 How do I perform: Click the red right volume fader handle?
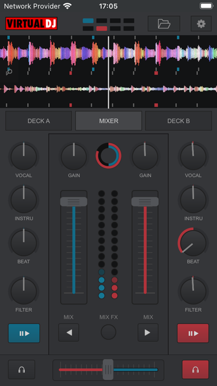pyautogui.click(x=145, y=202)
